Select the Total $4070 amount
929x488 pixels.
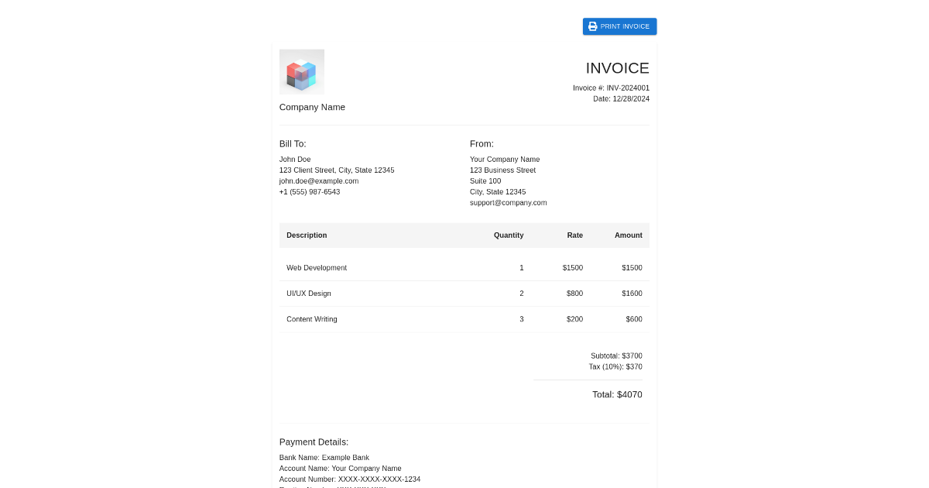click(x=617, y=394)
